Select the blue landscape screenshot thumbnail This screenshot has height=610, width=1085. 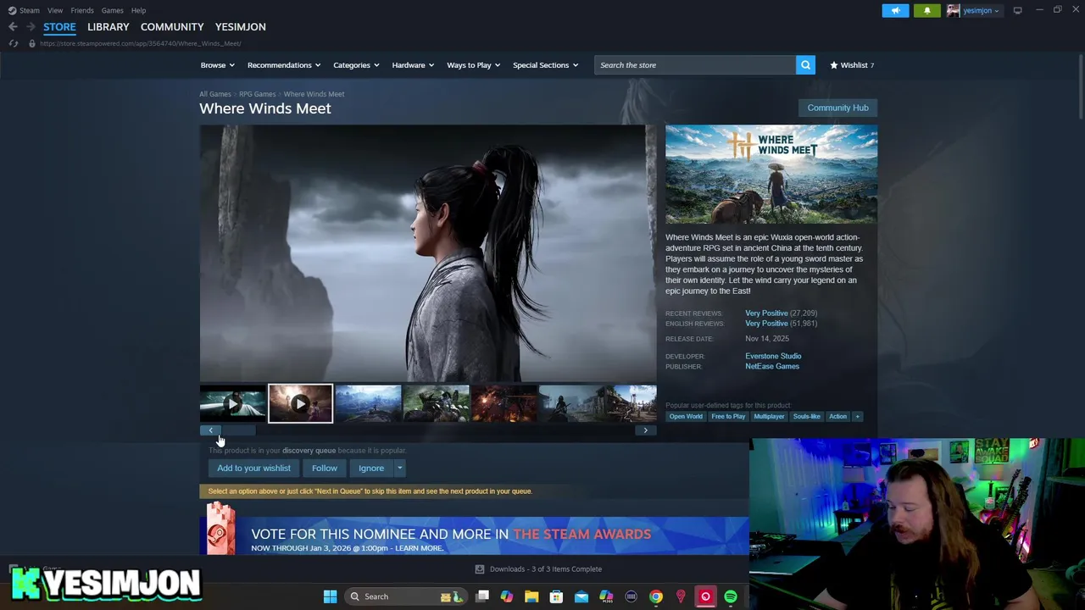[x=368, y=403]
